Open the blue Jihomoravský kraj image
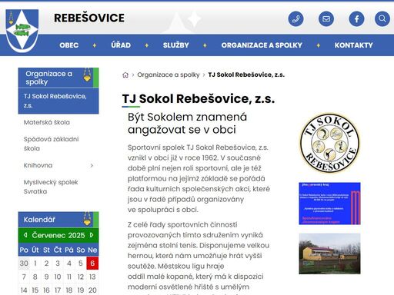Image resolution: width=394 pixels, height=295 pixels. pos(329,204)
